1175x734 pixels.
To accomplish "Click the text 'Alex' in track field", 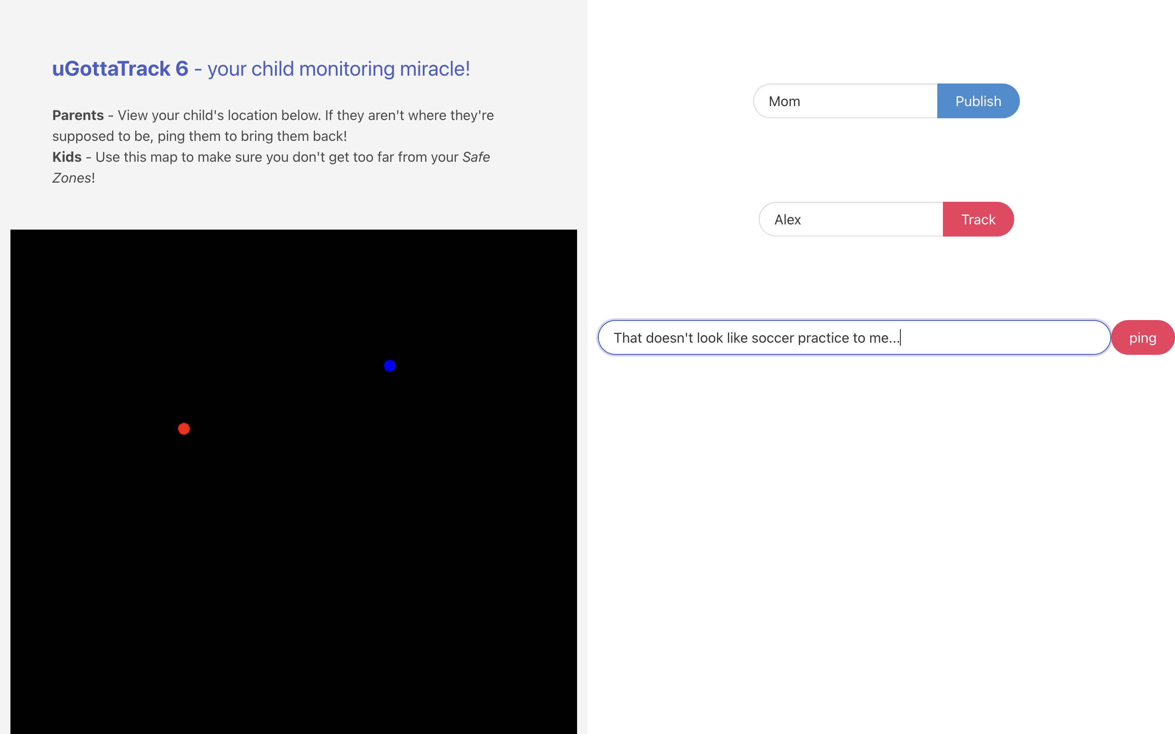I will coord(787,220).
